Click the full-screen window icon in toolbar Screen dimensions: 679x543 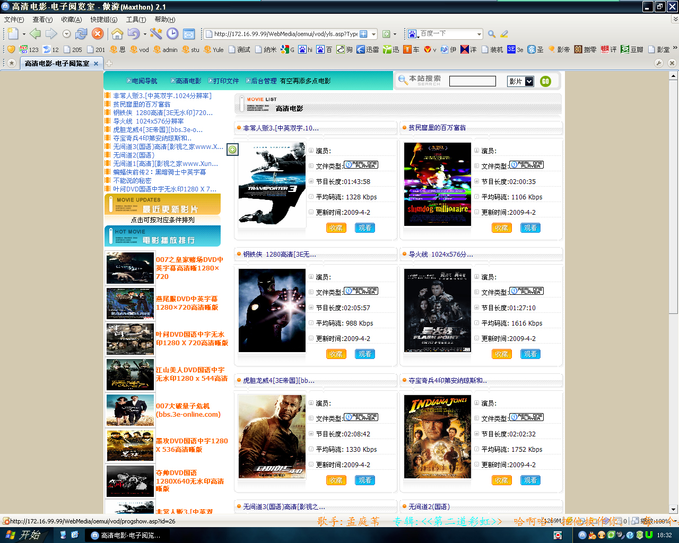(x=189, y=34)
